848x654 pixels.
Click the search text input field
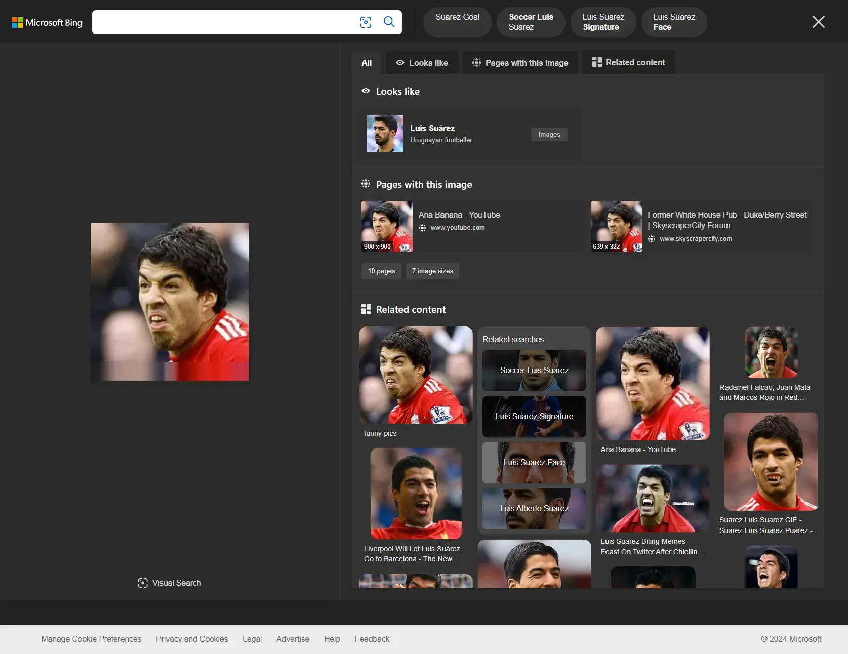[223, 22]
